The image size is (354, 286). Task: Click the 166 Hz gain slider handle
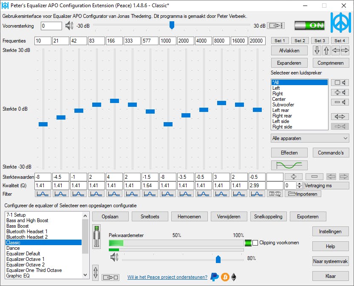coord(114,101)
